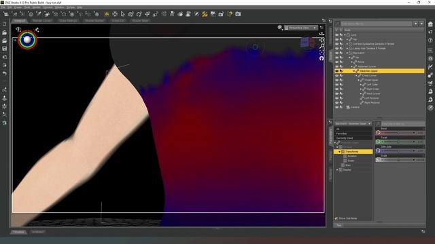Collapse the Transforms group in Parameters
The width and height of the screenshot is (435, 244).
pos(339,152)
